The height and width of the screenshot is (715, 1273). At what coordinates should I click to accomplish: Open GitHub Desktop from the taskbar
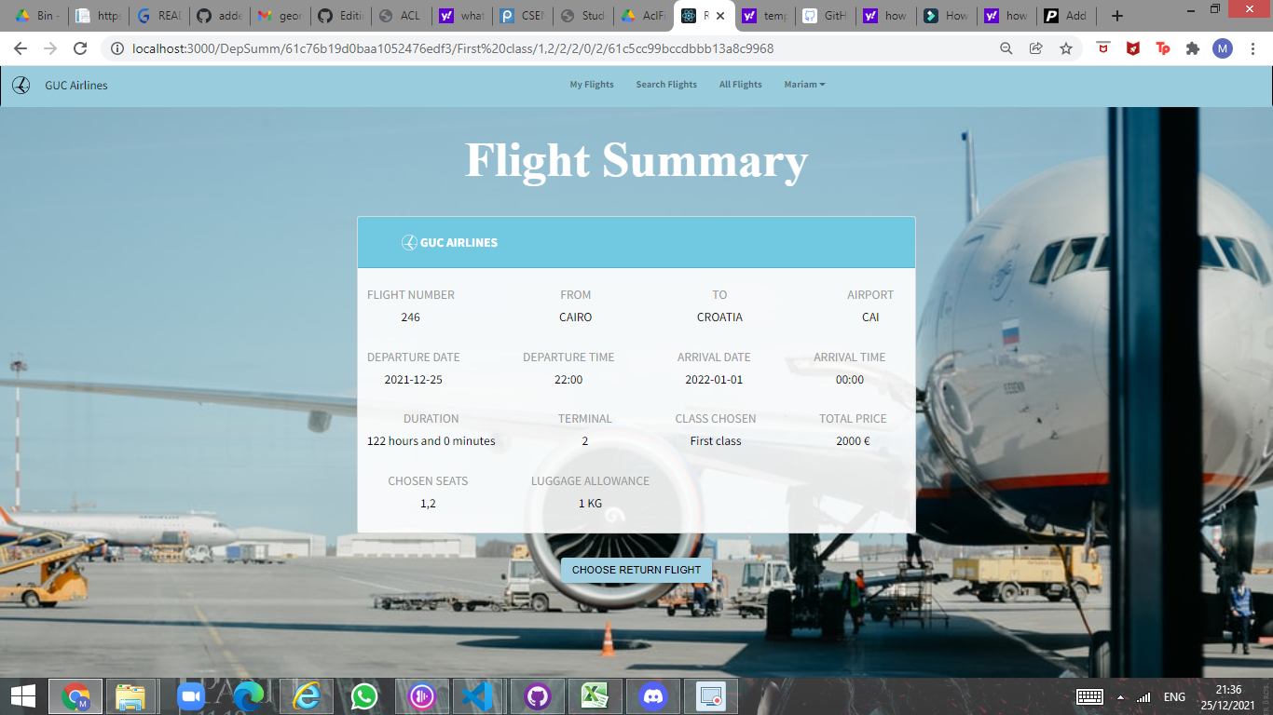pos(537,696)
